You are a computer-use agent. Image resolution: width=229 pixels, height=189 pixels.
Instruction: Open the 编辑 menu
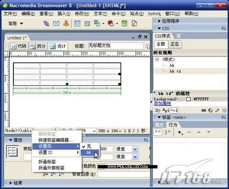28,14
